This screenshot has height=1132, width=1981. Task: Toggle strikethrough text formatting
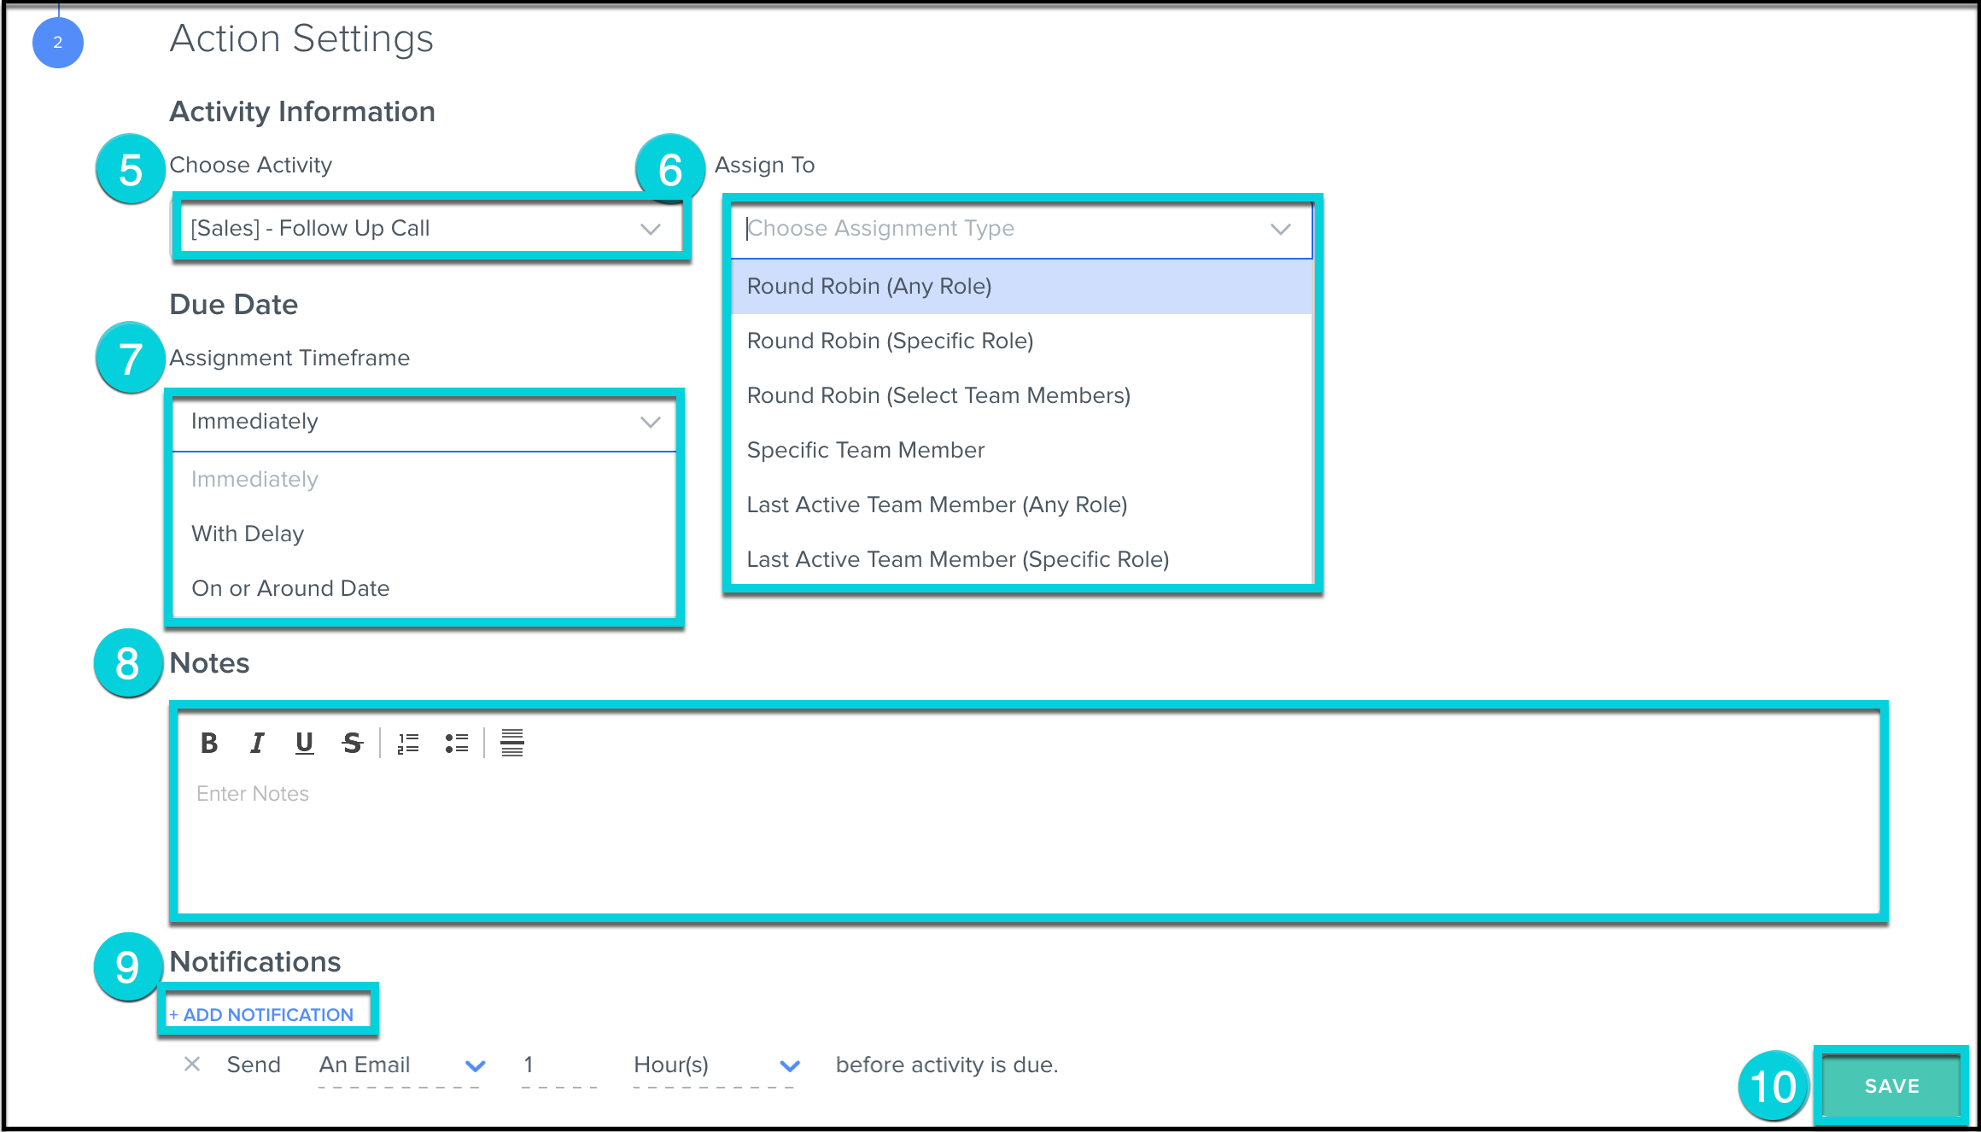click(352, 743)
